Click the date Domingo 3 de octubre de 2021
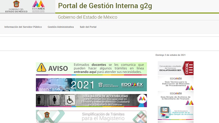 tap(170, 55)
